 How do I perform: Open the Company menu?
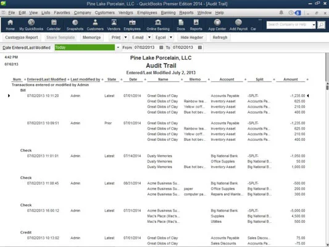pyautogui.click(x=82, y=12)
